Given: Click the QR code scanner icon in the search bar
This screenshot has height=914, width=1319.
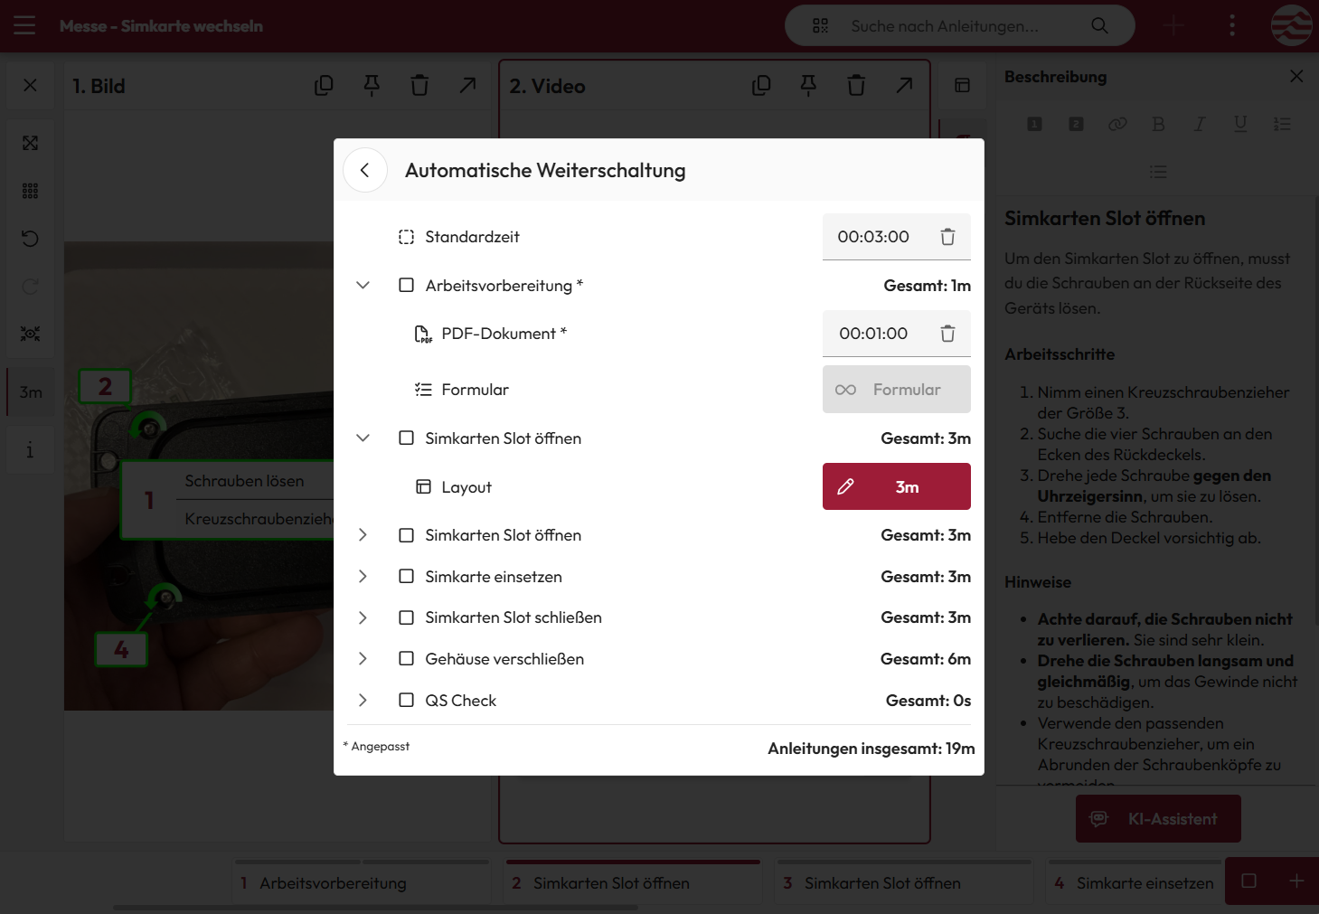Looking at the screenshot, I should (820, 26).
